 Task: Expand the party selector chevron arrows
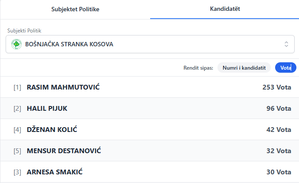tap(286, 44)
